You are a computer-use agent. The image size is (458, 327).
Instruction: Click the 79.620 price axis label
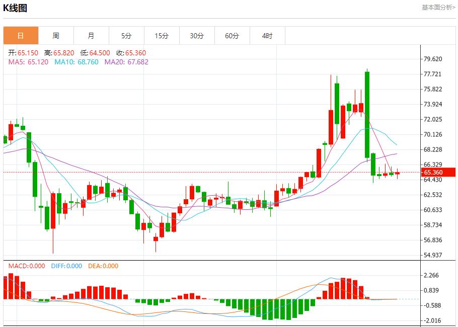[433, 59]
